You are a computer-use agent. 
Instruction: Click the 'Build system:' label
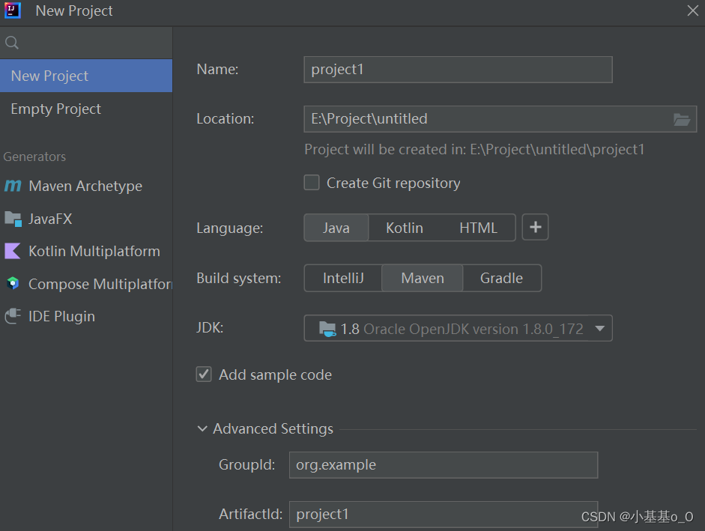[239, 279]
